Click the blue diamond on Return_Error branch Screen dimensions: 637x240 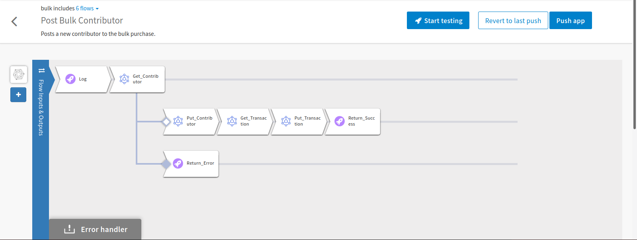click(x=166, y=164)
